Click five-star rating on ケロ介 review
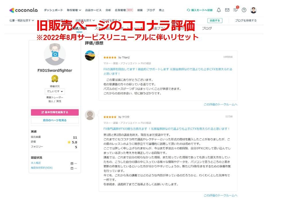Screen dimensions: 294x203 tap(110, 117)
